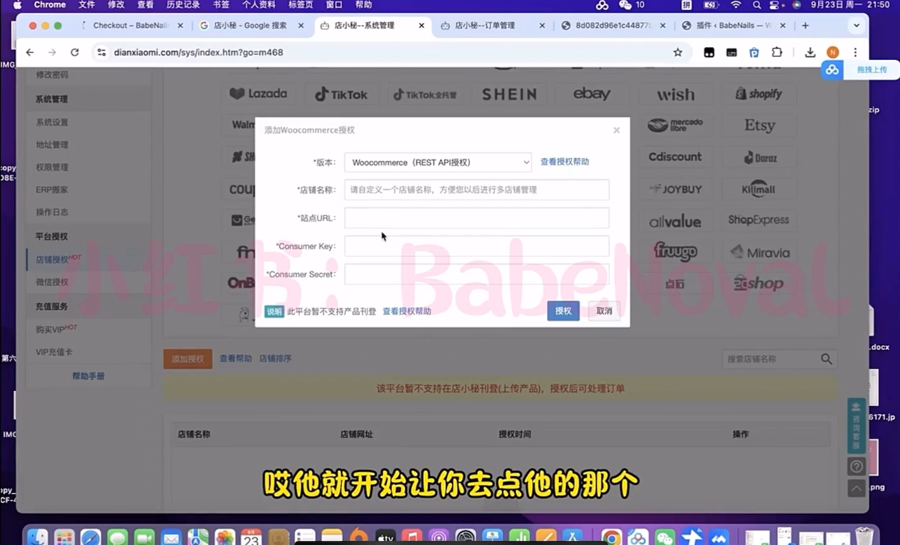Open the Woocommerce version dropdown
This screenshot has width=900, height=545.
438,162
